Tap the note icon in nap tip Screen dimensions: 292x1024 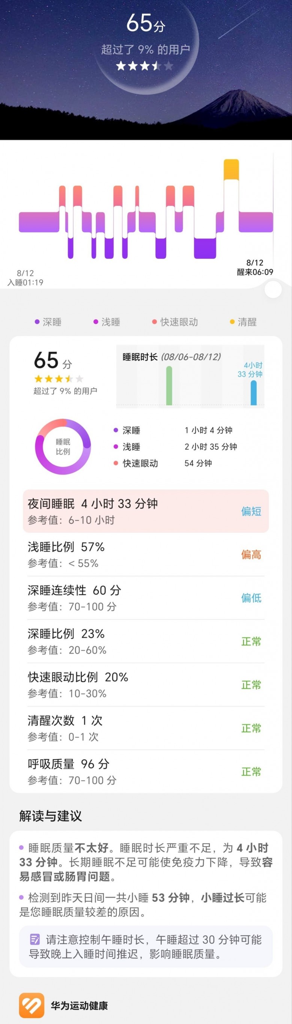pos(35,939)
